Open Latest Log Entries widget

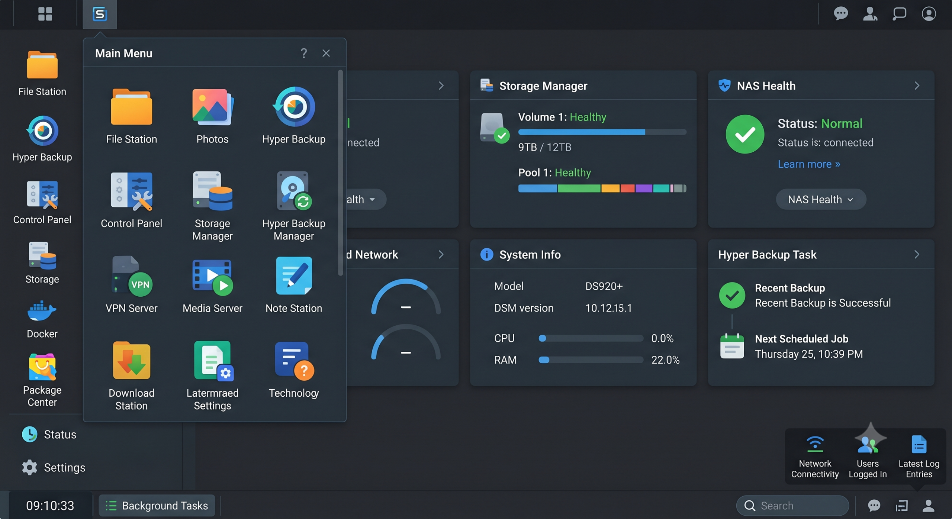[x=919, y=457]
